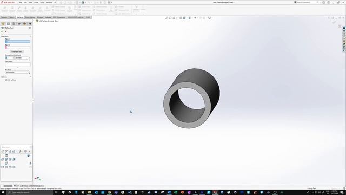Open the Tools menu

pos(42,2)
